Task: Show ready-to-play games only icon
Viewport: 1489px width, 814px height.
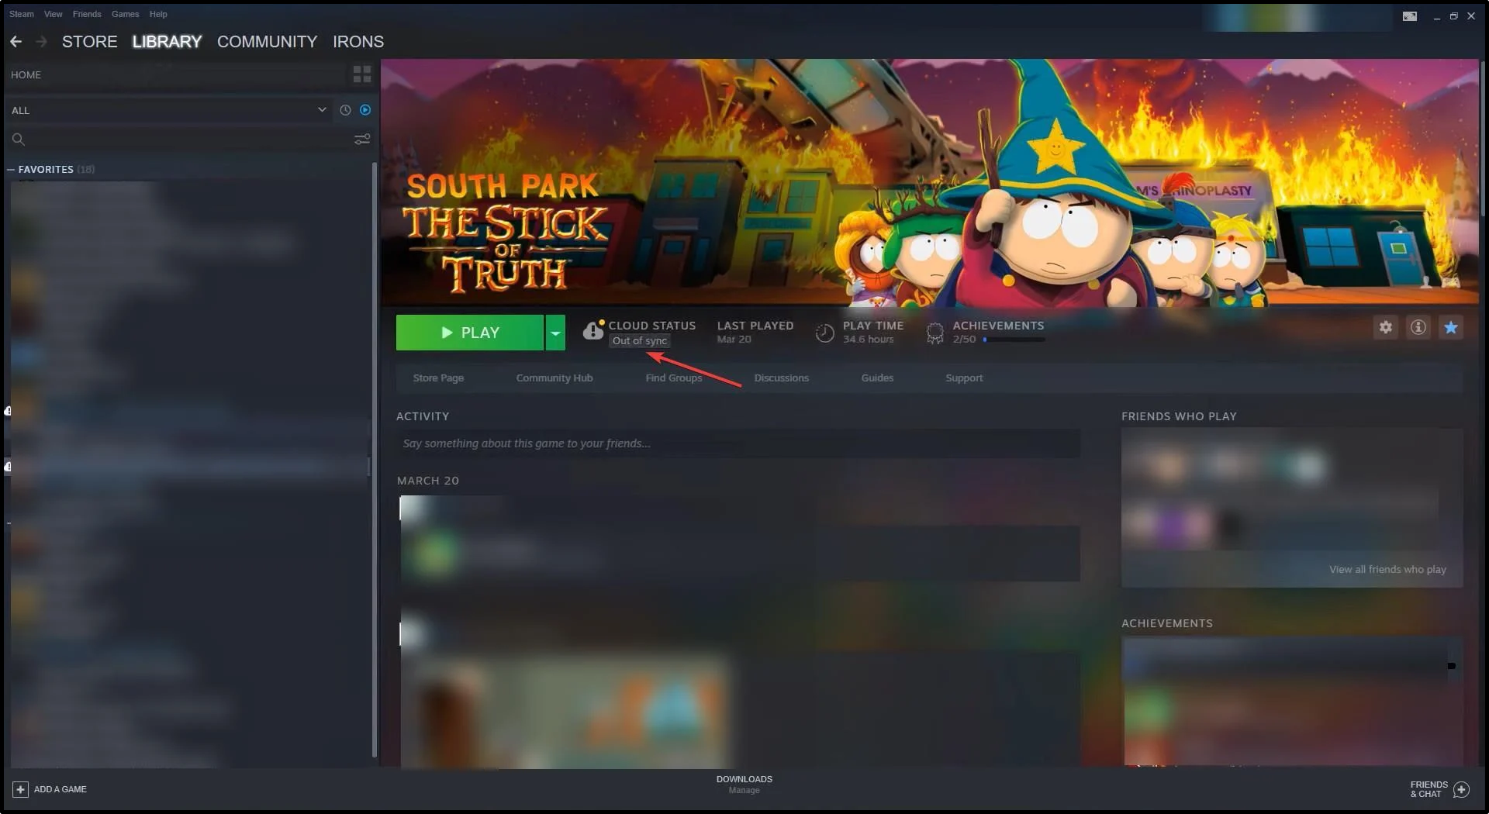Action: (365, 110)
